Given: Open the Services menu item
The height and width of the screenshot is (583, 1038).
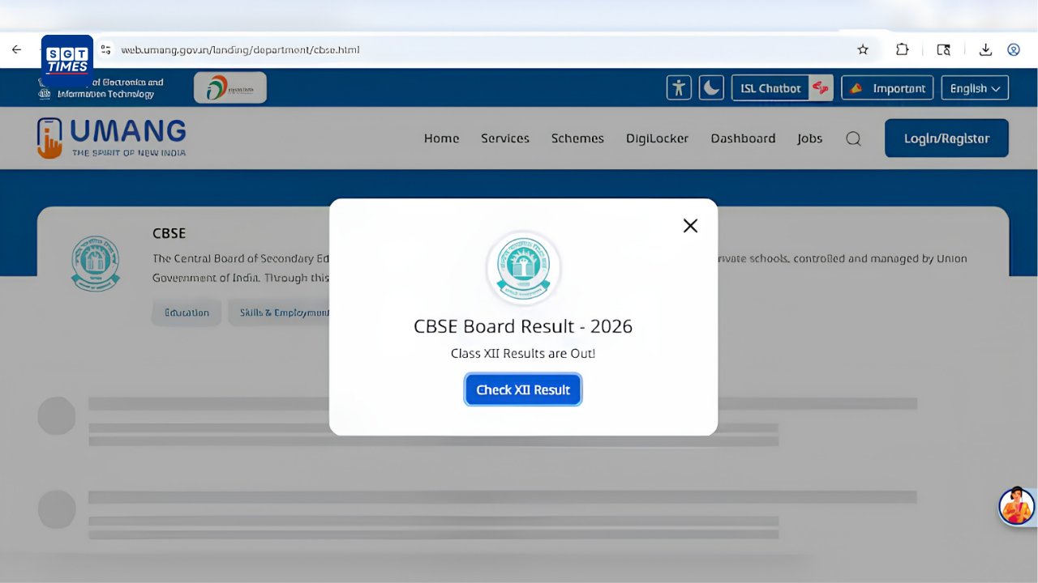Looking at the screenshot, I should [x=505, y=138].
